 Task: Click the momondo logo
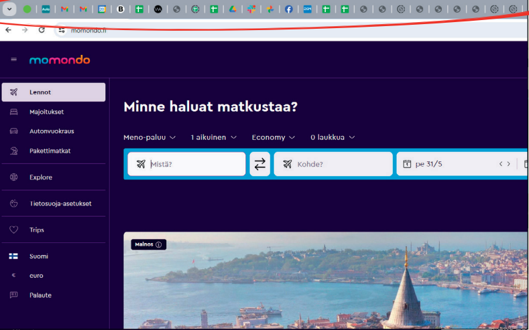coord(60,60)
